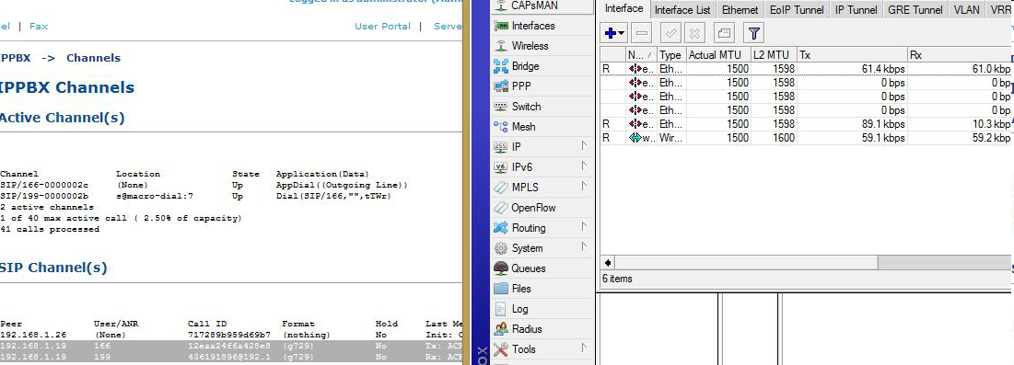1014x365 pixels.
Task: Switch to the EoIP Tunnel tab
Action: (797, 10)
